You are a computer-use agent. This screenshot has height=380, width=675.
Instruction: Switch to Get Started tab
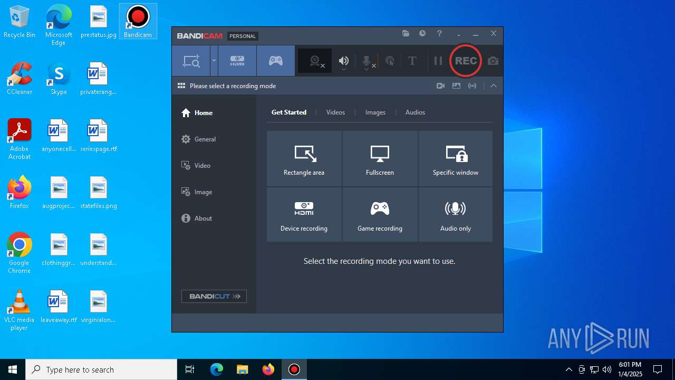[289, 112]
